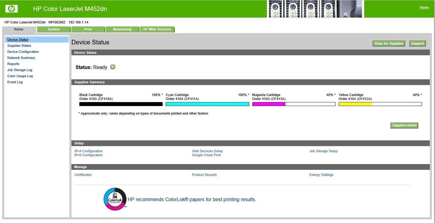
Task: Click the approximate-only footnote text
Action: click(x=143, y=113)
